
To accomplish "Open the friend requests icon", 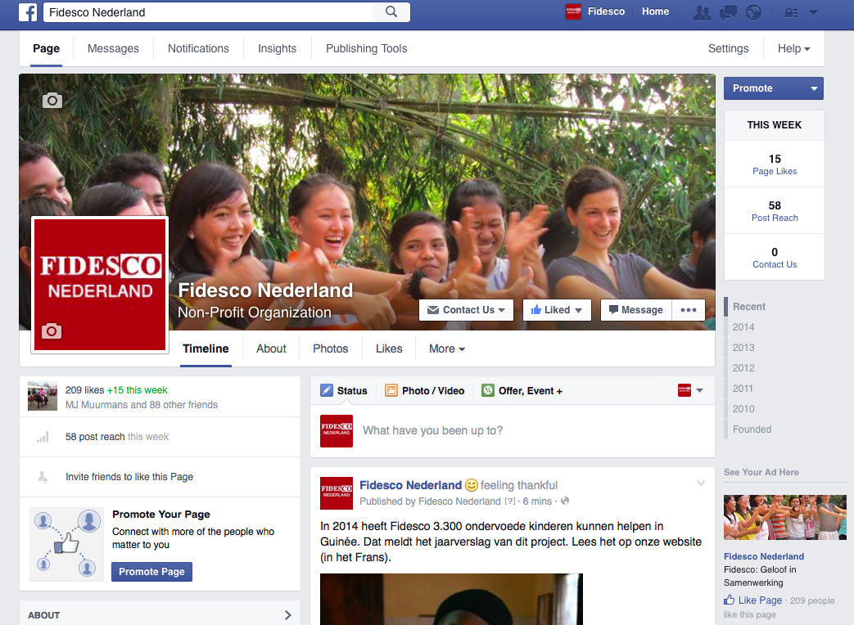I will coord(702,12).
